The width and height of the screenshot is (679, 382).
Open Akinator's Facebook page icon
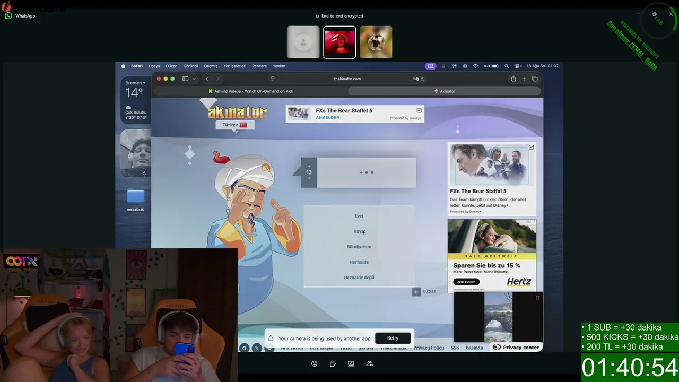click(x=244, y=348)
